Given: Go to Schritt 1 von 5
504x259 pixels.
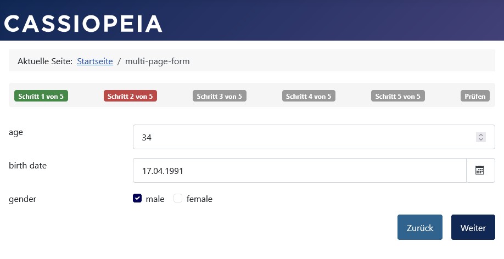Looking at the screenshot, I should [x=41, y=96].
